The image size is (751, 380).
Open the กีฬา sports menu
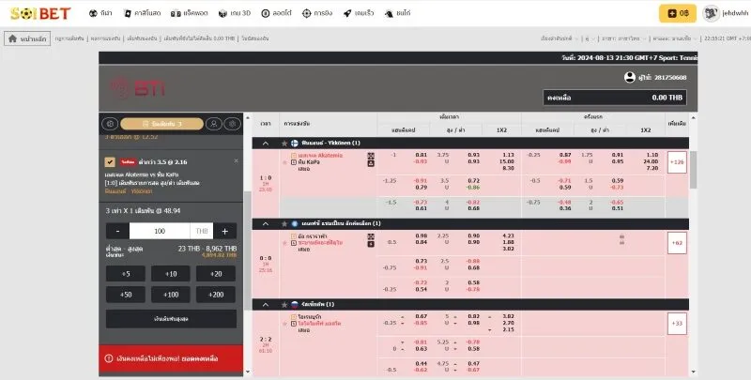point(100,13)
